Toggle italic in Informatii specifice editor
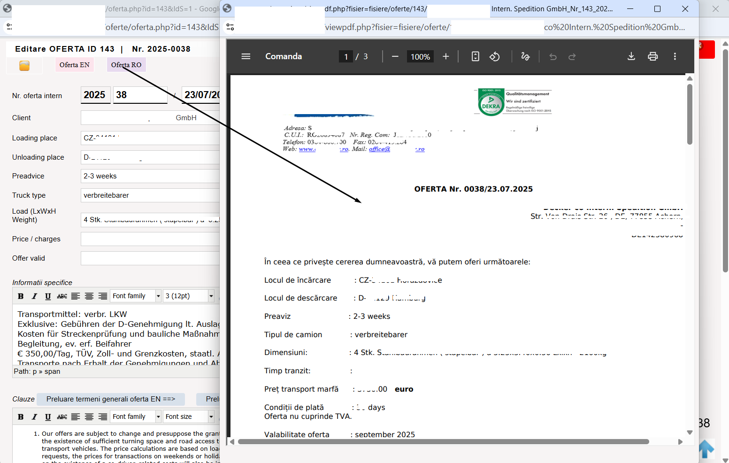This screenshot has height=463, width=729. coord(34,296)
